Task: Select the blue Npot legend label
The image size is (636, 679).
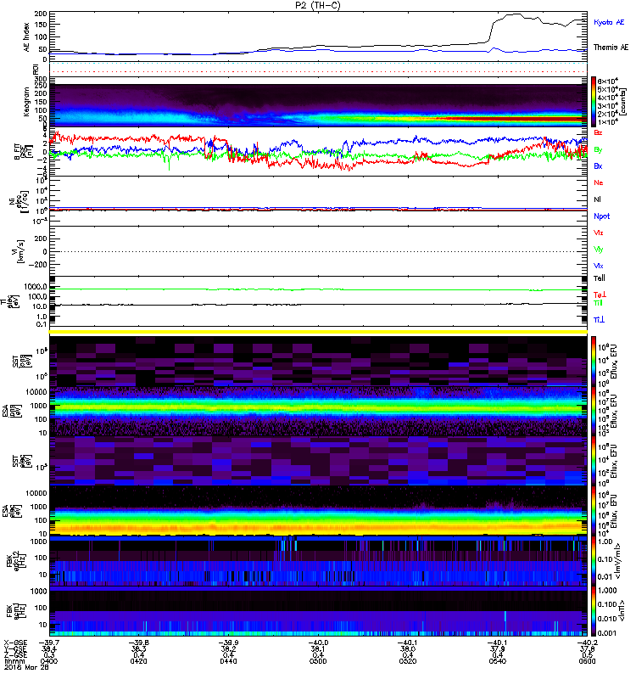Action: pyautogui.click(x=601, y=216)
